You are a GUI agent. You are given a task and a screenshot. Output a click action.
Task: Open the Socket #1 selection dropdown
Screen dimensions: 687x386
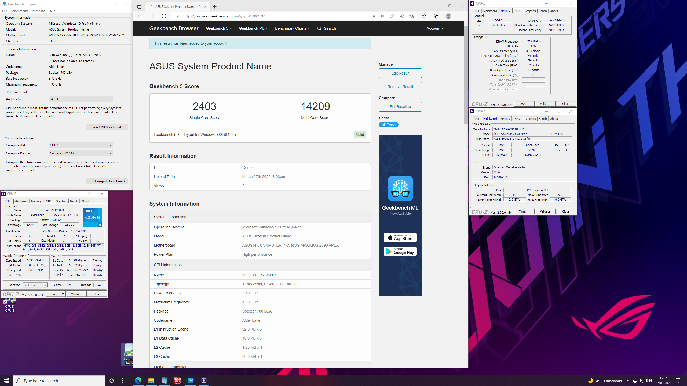(35, 285)
